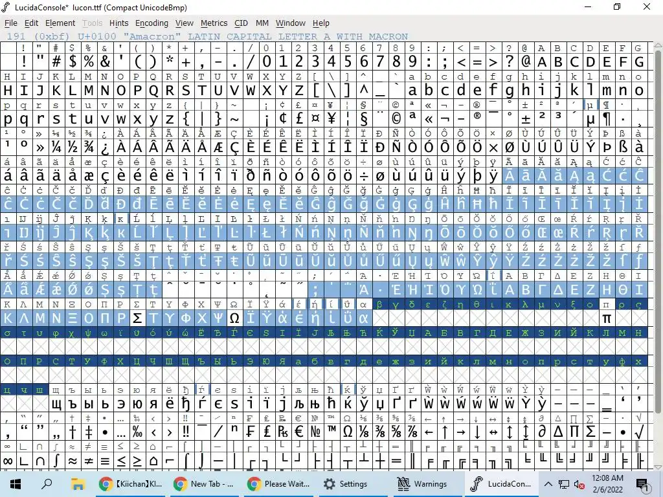Open the Metrics menu
This screenshot has width=663, height=497.
214,23
